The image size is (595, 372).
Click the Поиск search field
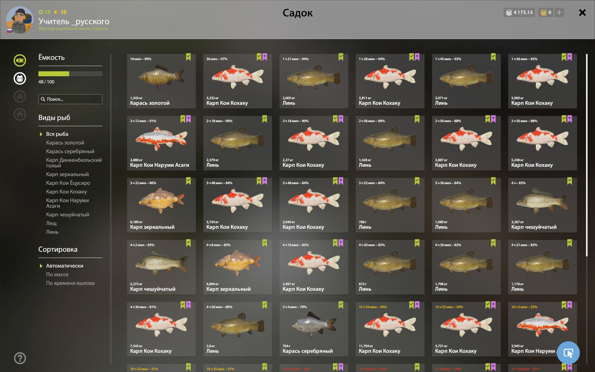coord(70,99)
